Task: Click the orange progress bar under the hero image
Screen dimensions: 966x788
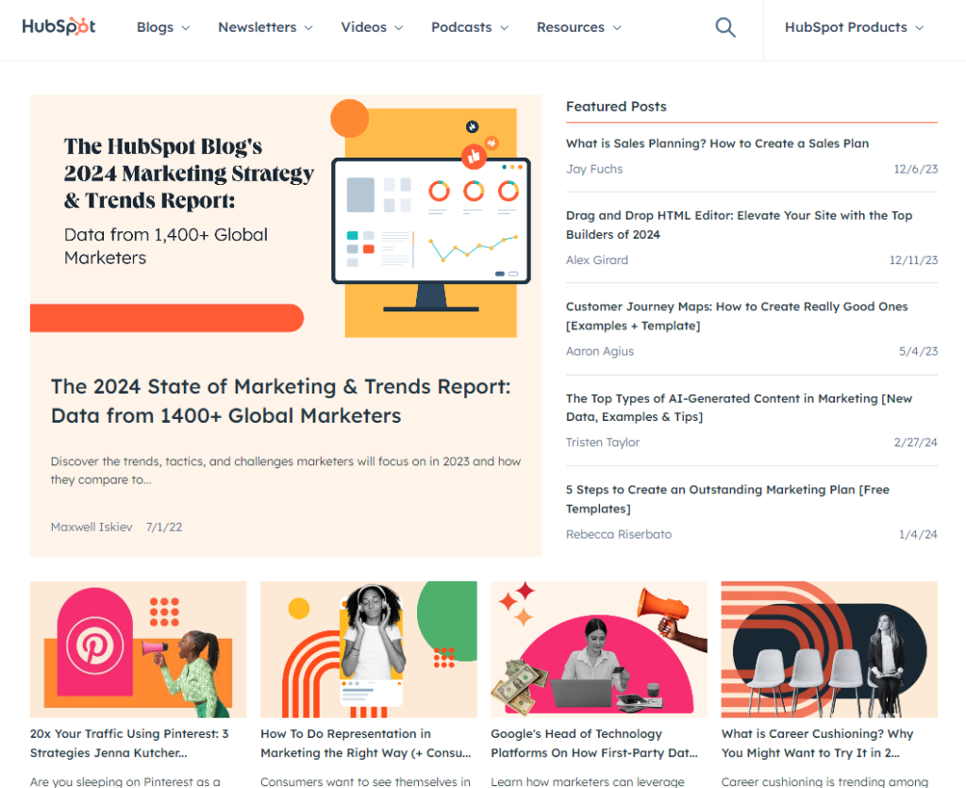Action: 167,318
